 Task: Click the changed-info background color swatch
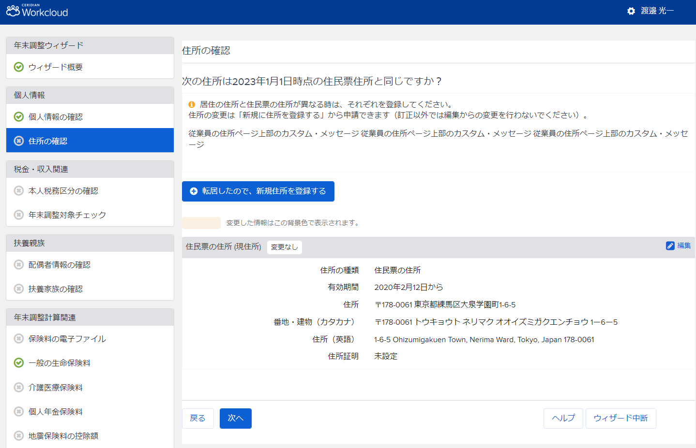point(201,223)
